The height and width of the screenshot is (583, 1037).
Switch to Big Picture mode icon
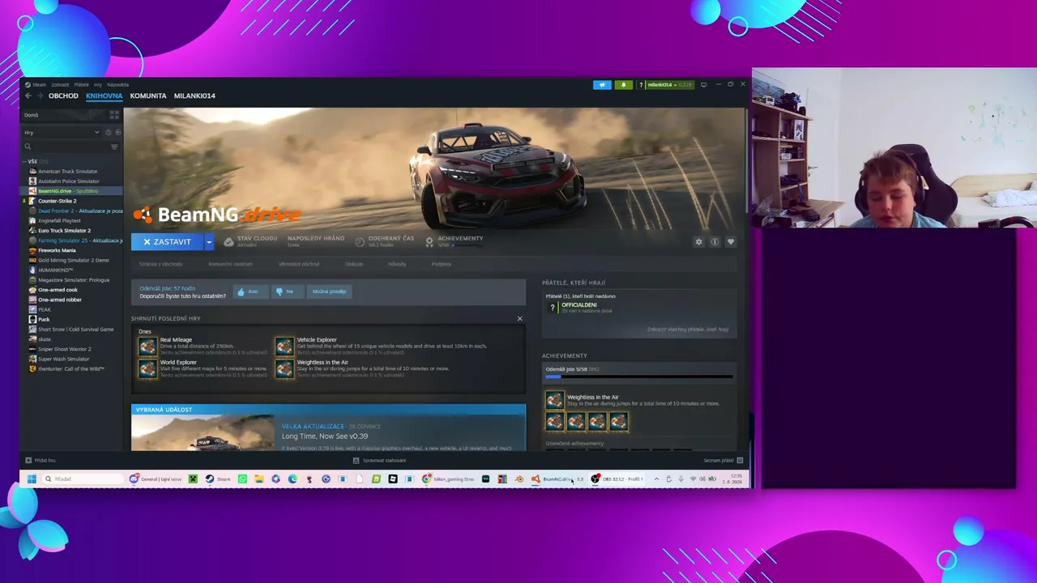click(x=703, y=84)
